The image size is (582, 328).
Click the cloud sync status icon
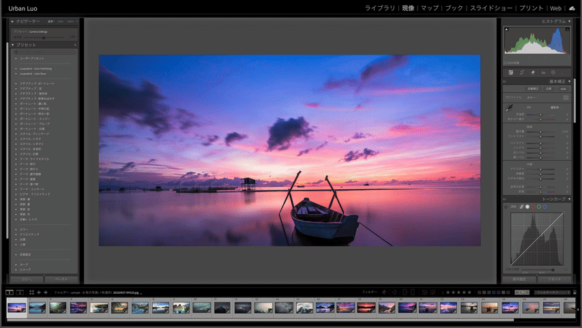point(571,8)
